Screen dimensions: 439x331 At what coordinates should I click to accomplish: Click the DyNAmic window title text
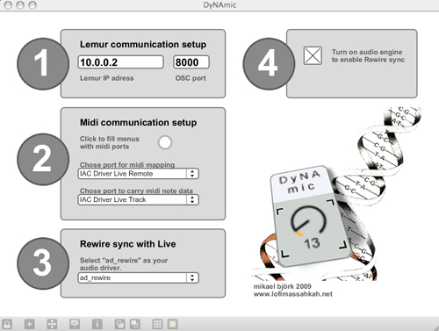pos(219,5)
